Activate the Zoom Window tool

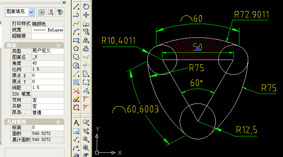coord(86,139)
